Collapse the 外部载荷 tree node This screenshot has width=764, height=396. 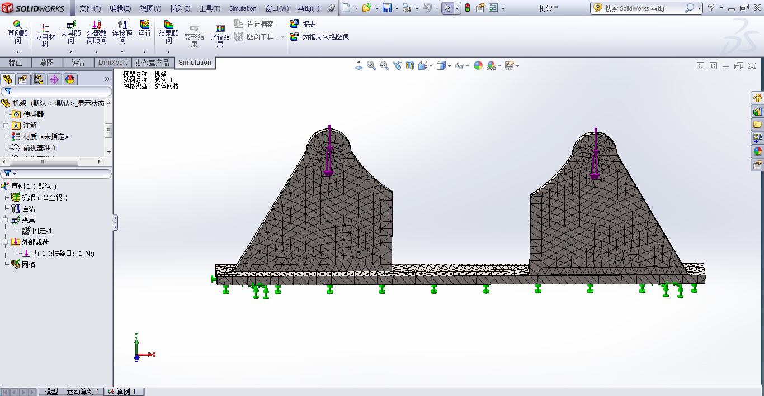(6, 242)
